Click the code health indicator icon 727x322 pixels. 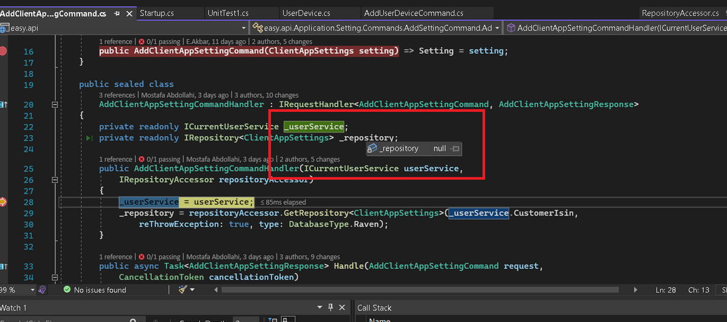(x=42, y=290)
